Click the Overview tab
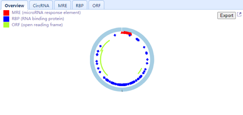This screenshot has width=243, height=115. point(14,5)
